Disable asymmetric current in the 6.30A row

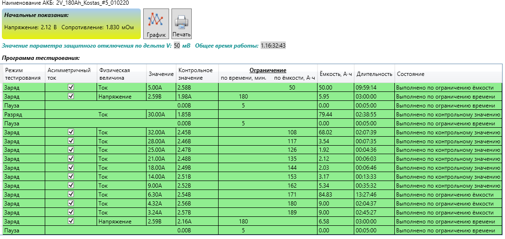tap(71, 194)
